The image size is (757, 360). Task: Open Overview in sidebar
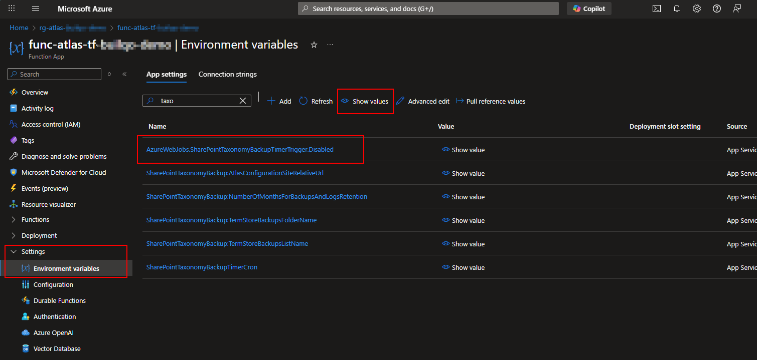(35, 92)
